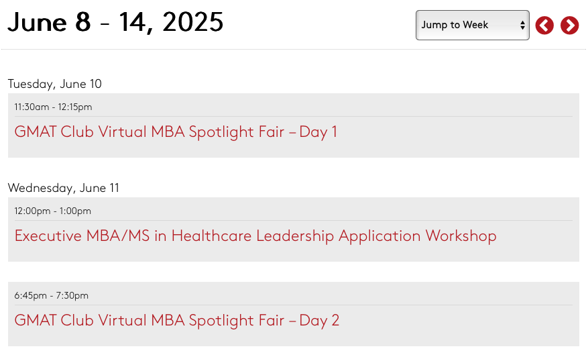Click the 12:00pm - 1:00pm time label
This screenshot has width=588, height=357.
[52, 211]
